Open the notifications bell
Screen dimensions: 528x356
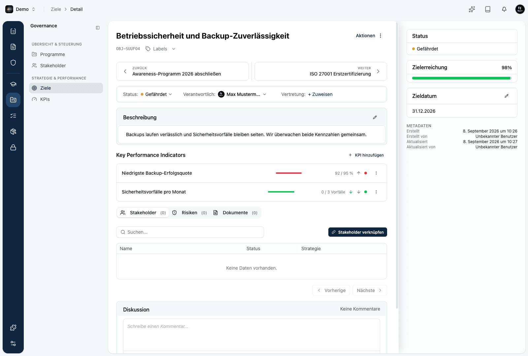(x=504, y=9)
